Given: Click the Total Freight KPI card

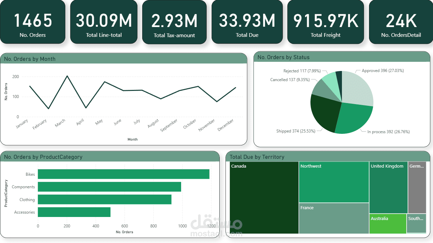Looking at the screenshot, I should tap(325, 22).
